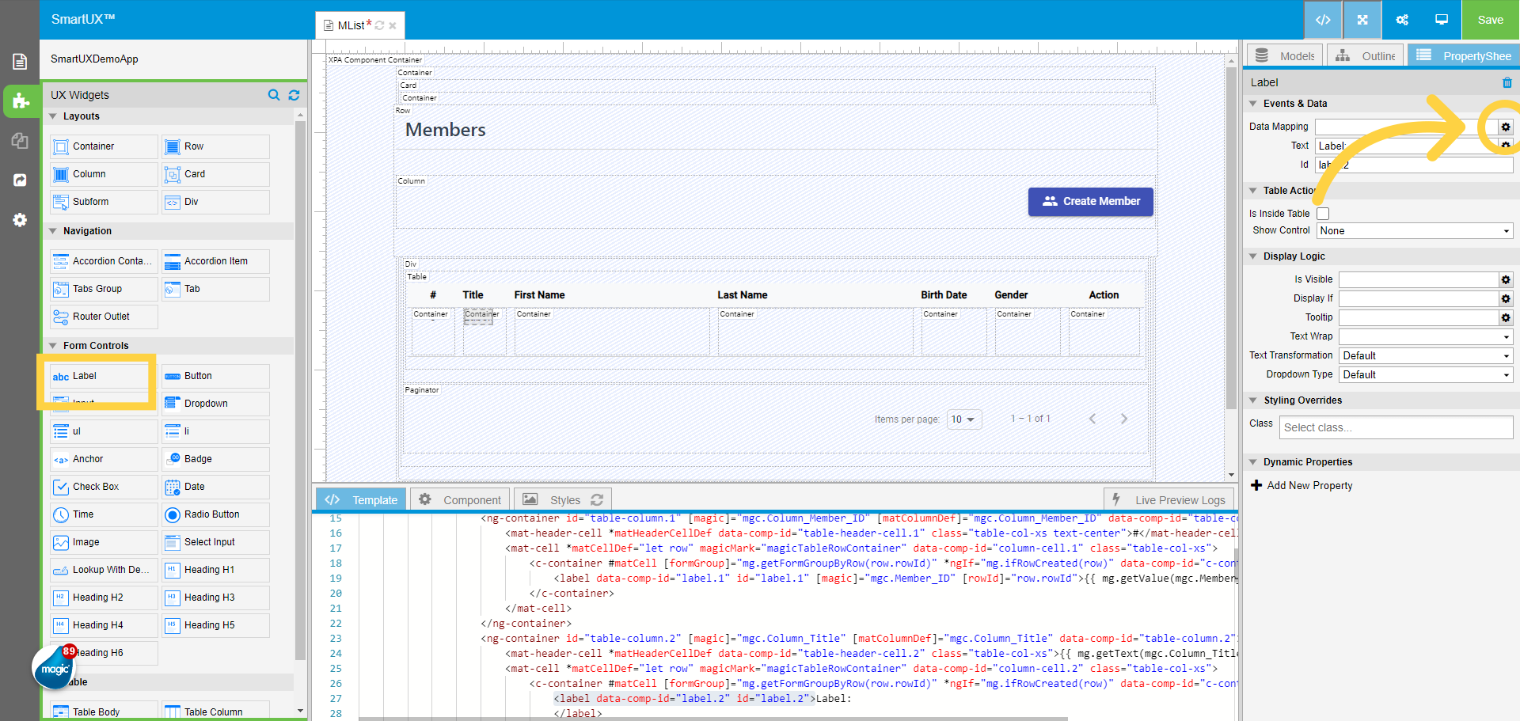Open the Show Control dropdown
Image resolution: width=1520 pixels, height=721 pixels.
point(1414,230)
